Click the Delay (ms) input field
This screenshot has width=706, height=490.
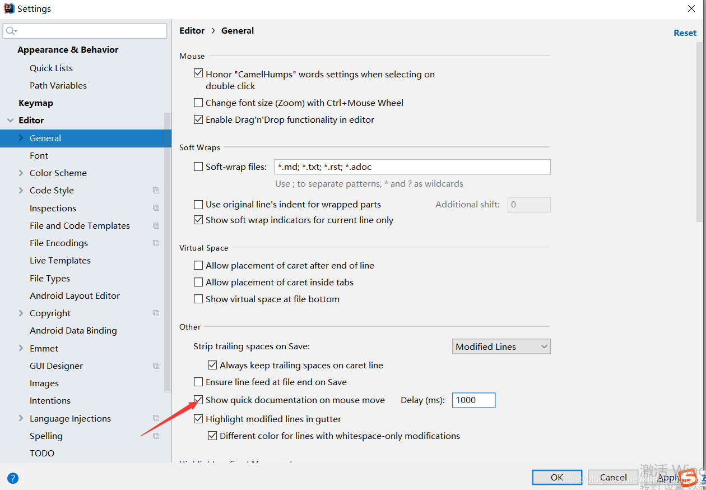coord(473,400)
